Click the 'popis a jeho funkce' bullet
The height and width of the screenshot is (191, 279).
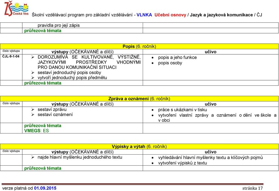tap(177, 58)
